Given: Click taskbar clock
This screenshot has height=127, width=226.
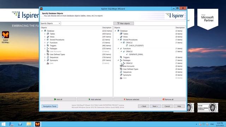Looking at the screenshot, I should [x=220, y=124].
